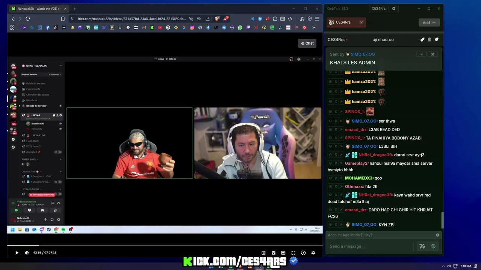Open YouTube bookmark in bookmarks bar

[x=160, y=27]
